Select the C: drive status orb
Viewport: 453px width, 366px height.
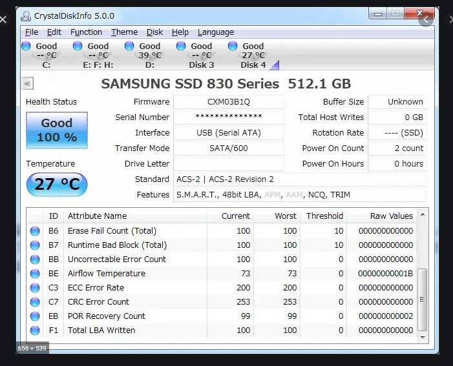pos(26,46)
